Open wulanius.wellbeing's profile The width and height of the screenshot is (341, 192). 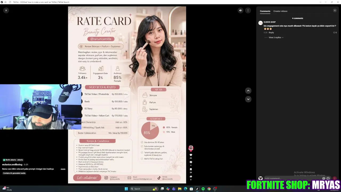coord(12,165)
